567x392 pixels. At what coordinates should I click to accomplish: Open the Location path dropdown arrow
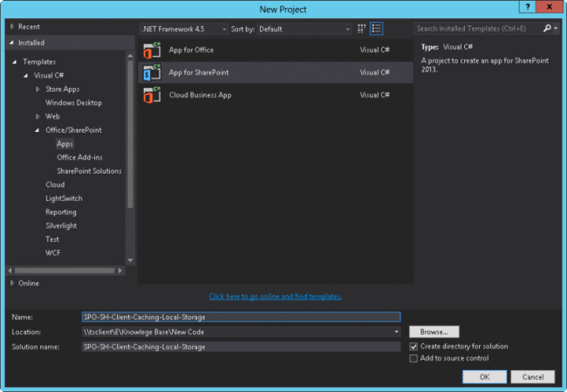(x=396, y=332)
